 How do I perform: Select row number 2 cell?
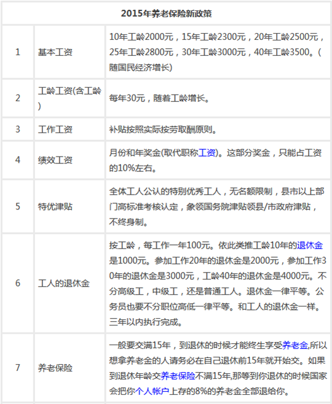pos(18,98)
